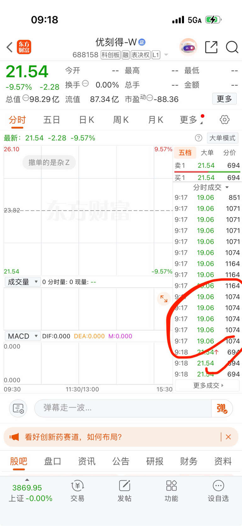Toggle 大单模式 button

pos(222,138)
